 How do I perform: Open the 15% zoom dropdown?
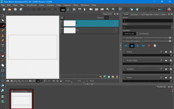click(80, 81)
